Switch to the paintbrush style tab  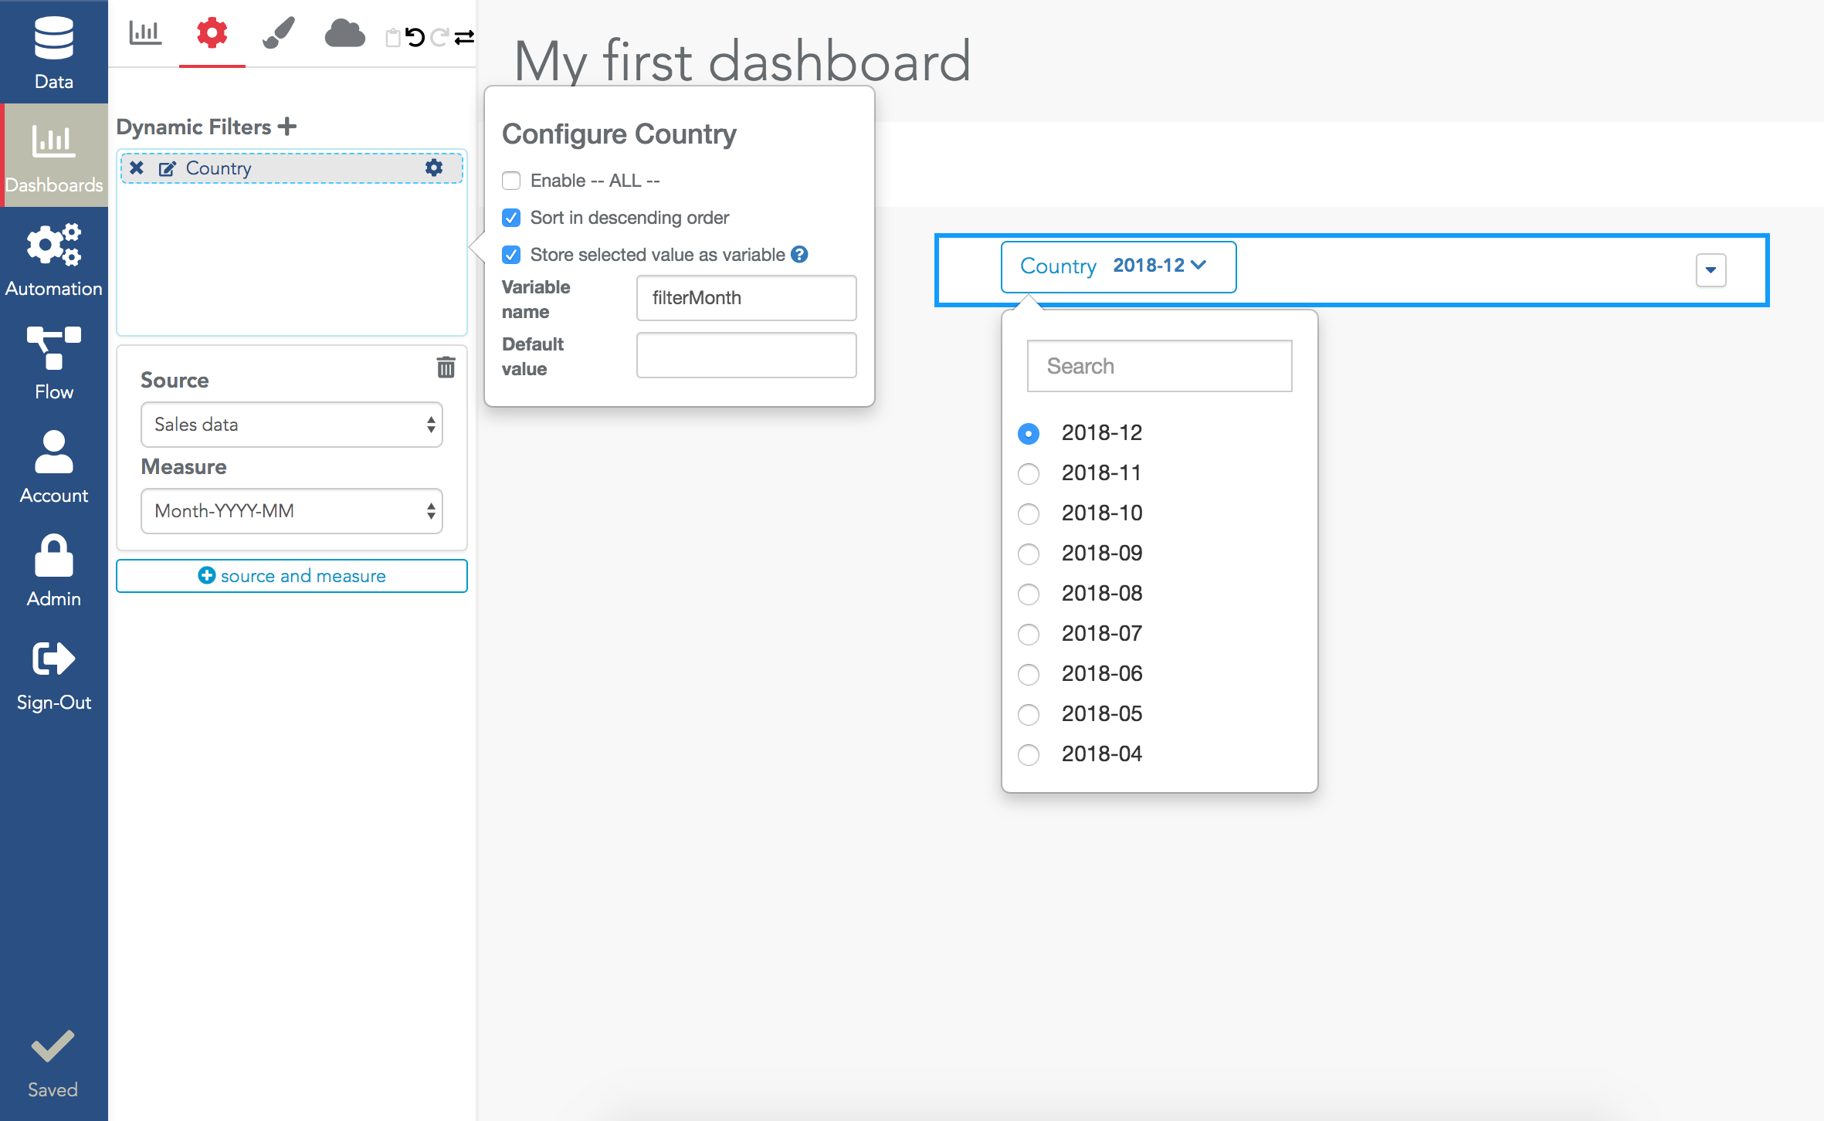[x=279, y=34]
